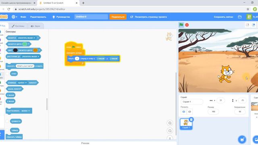This screenshot has width=258, height=145.
Task: Click the "повторять всегда" block in the workspace
Action: 74,53
